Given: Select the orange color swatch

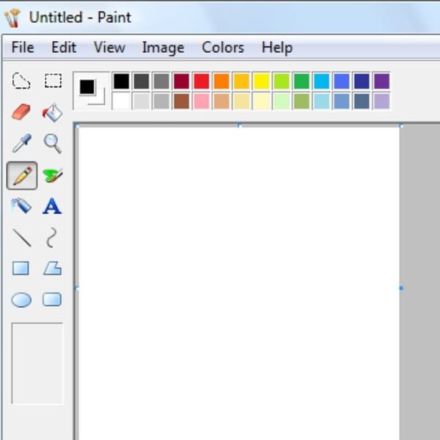Looking at the screenshot, I should [x=221, y=81].
